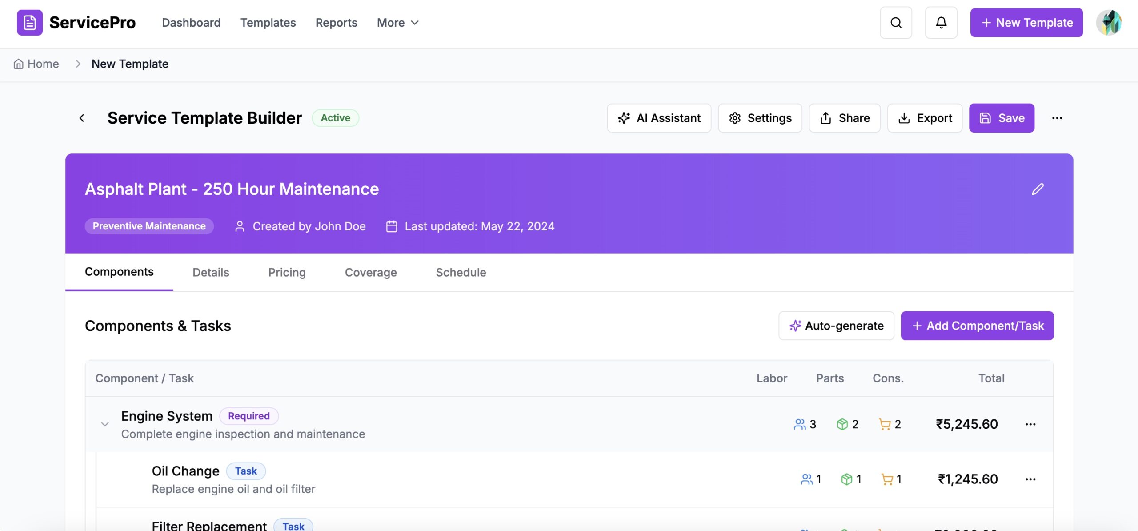1138x531 pixels.
Task: Click Oil Change consumables cart icon
Action: [x=887, y=479]
